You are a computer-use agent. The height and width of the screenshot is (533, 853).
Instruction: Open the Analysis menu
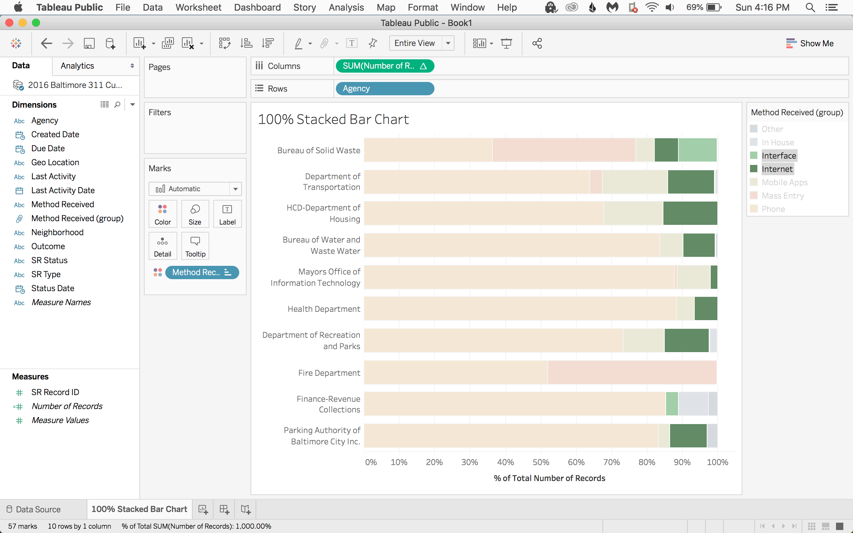[x=346, y=7]
